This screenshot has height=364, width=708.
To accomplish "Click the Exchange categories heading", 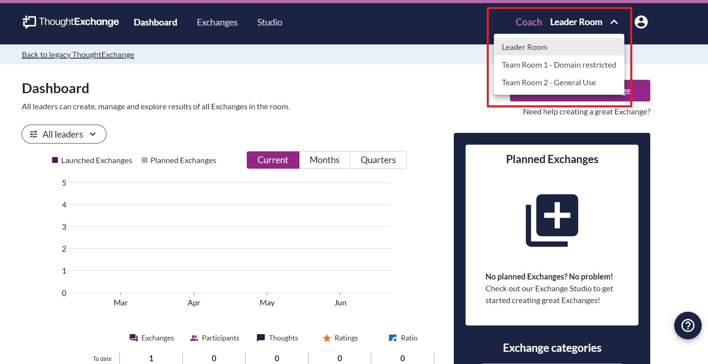I will coord(552,348).
